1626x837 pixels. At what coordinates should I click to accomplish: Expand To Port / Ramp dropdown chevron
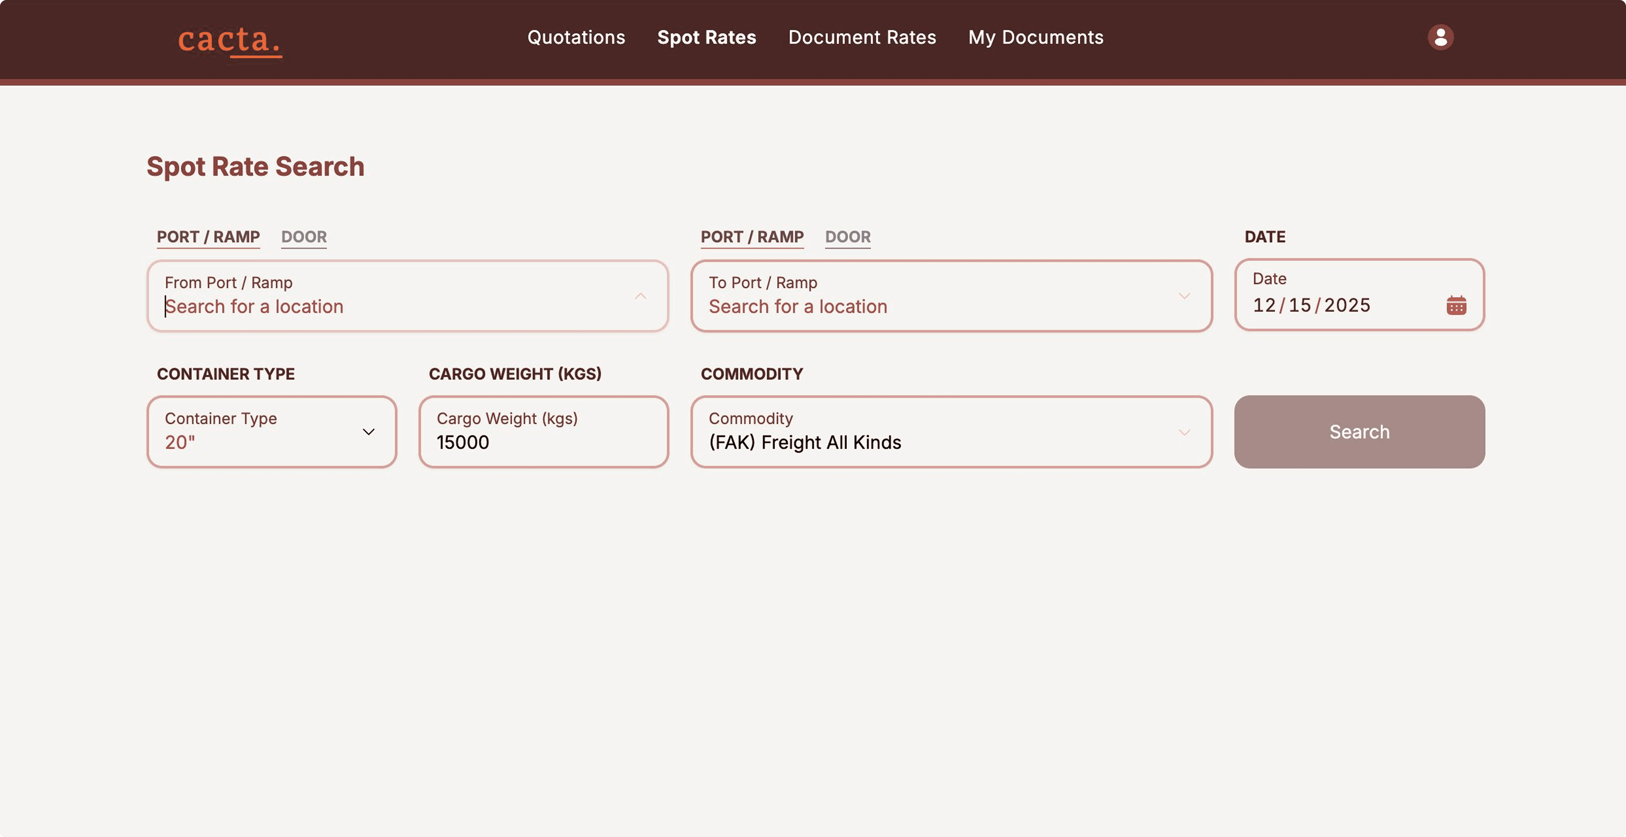tap(1183, 296)
